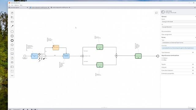Image resolution: width=196 pixels, height=110 pixels.
Task: Pick the task rectangle shape from palette
Action: coord(12,49)
